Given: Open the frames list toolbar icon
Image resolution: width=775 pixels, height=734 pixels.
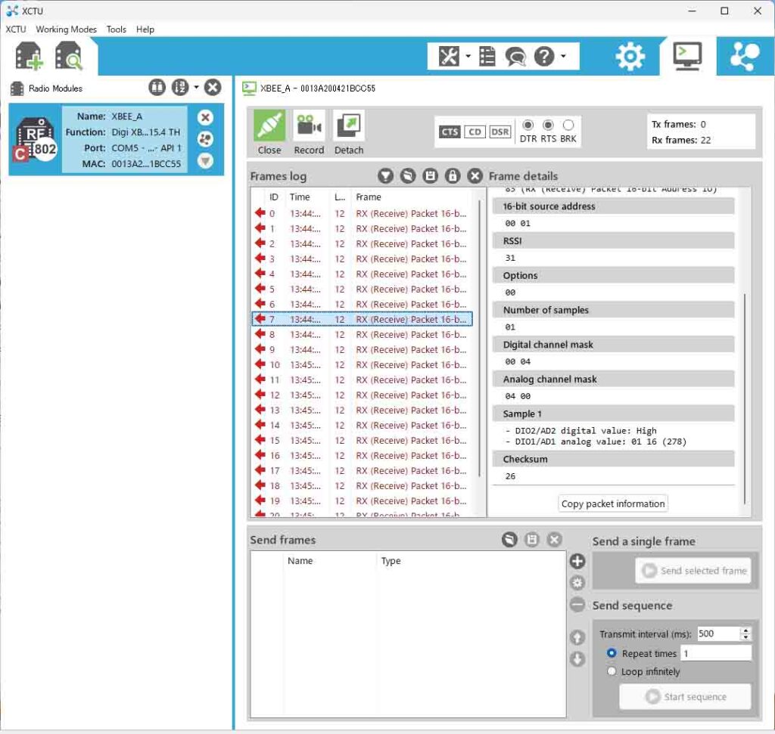Looking at the screenshot, I should [x=487, y=56].
